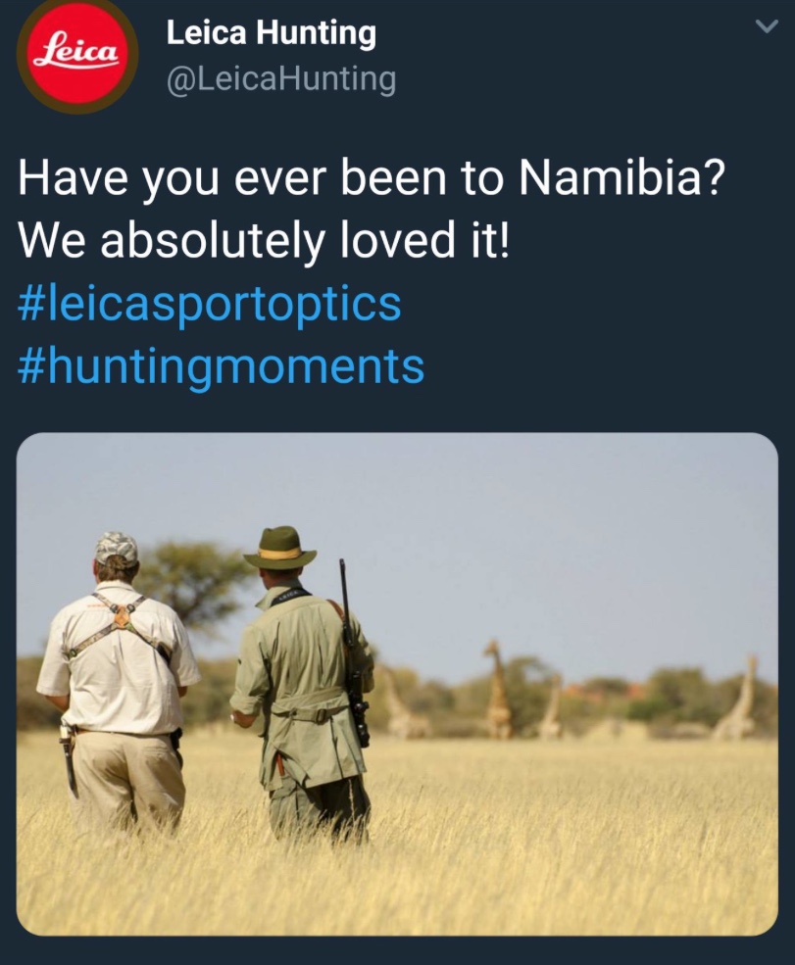Open the red Leica profile avatar
Viewport: 795px width, 965px height.
77,54
